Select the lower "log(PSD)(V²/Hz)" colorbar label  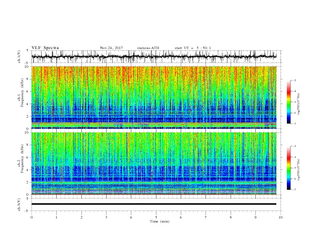[x=299, y=170]
